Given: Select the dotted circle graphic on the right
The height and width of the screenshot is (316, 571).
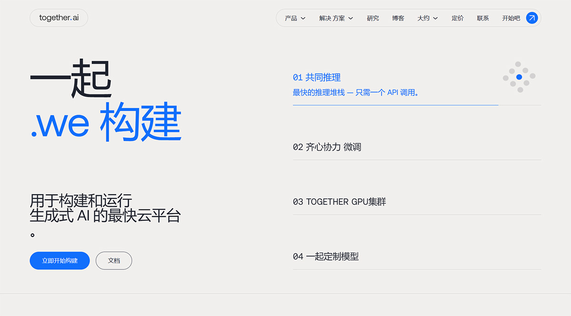Looking at the screenshot, I should click(519, 77).
